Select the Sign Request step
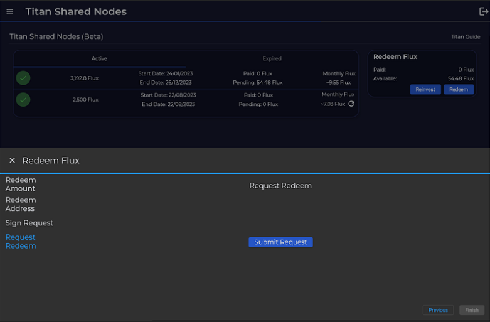 coord(29,223)
